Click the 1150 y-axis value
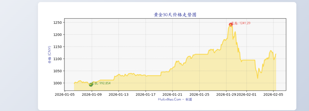Screen dimensions: 309x111 58,47
